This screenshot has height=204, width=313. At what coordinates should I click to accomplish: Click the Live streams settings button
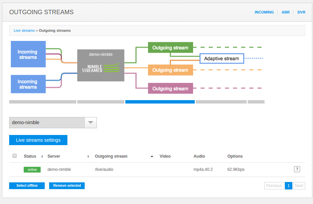(x=38, y=140)
